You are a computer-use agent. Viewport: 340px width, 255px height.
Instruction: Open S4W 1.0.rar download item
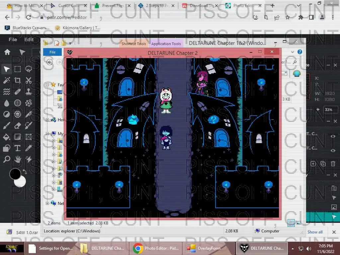click(x=22, y=232)
